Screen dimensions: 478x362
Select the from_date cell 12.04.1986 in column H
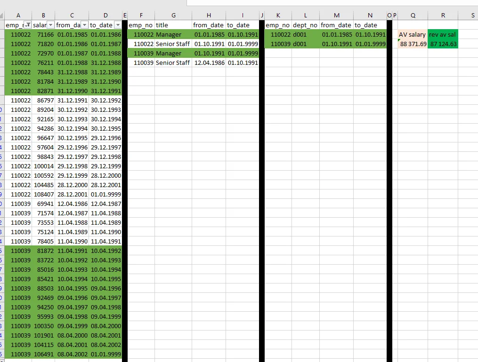(x=209, y=63)
